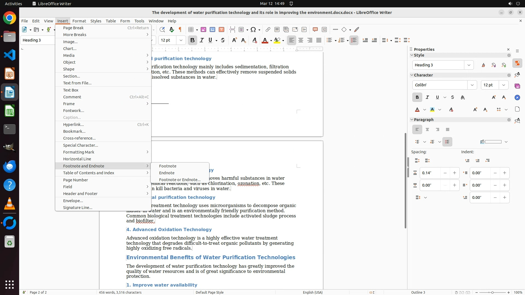Click the Page Number menu entry
The height and width of the screenshot is (295, 525).
(75, 180)
